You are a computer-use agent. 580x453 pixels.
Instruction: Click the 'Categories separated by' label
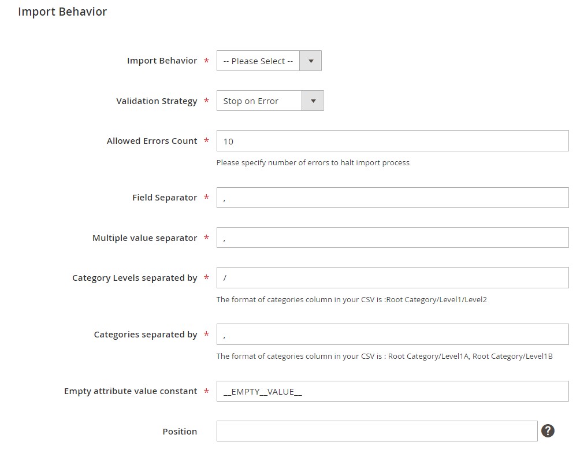[146, 335]
